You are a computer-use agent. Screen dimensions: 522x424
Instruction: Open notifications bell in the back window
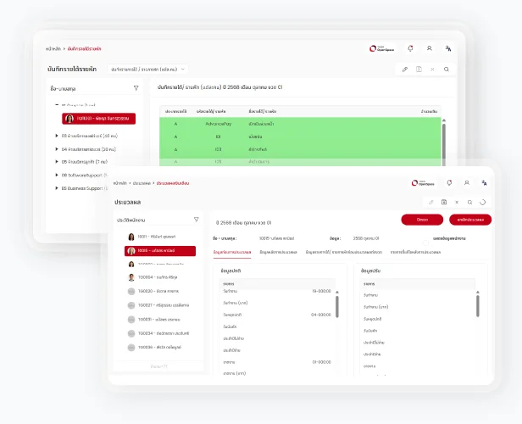[410, 48]
